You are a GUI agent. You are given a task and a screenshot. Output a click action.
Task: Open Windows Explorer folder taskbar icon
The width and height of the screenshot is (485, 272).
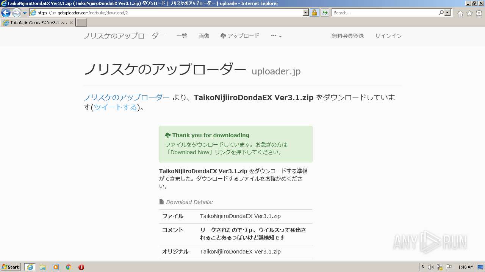pyautogui.click(x=43, y=267)
